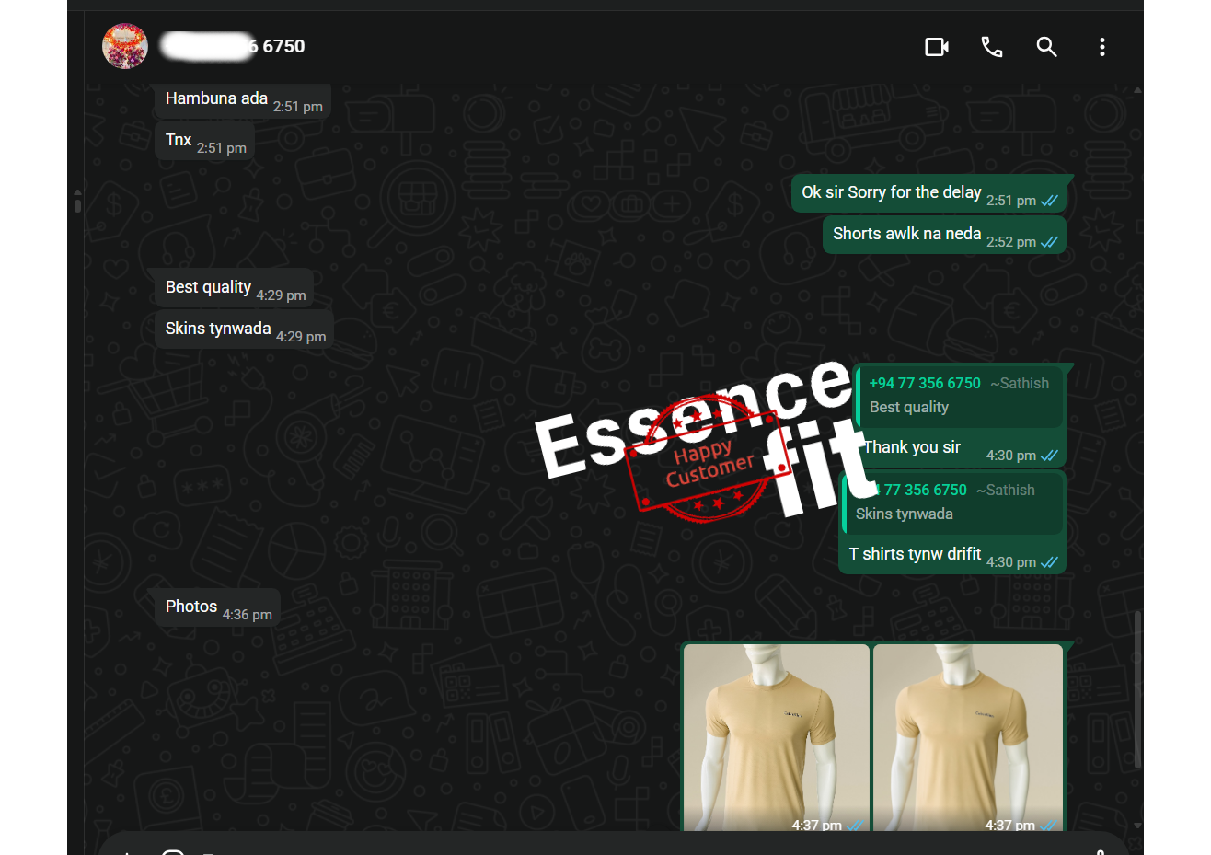Start a video call with the contact
This screenshot has width=1211, height=855.
(937, 47)
